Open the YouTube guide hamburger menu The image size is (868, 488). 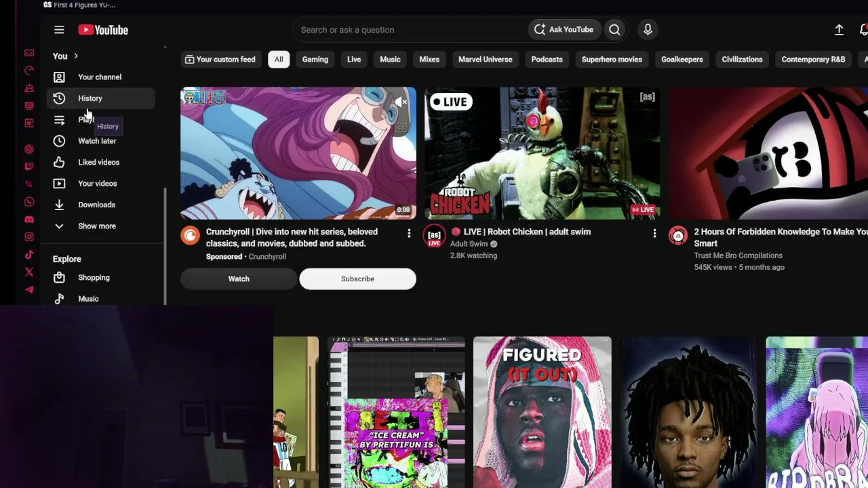pyautogui.click(x=59, y=30)
